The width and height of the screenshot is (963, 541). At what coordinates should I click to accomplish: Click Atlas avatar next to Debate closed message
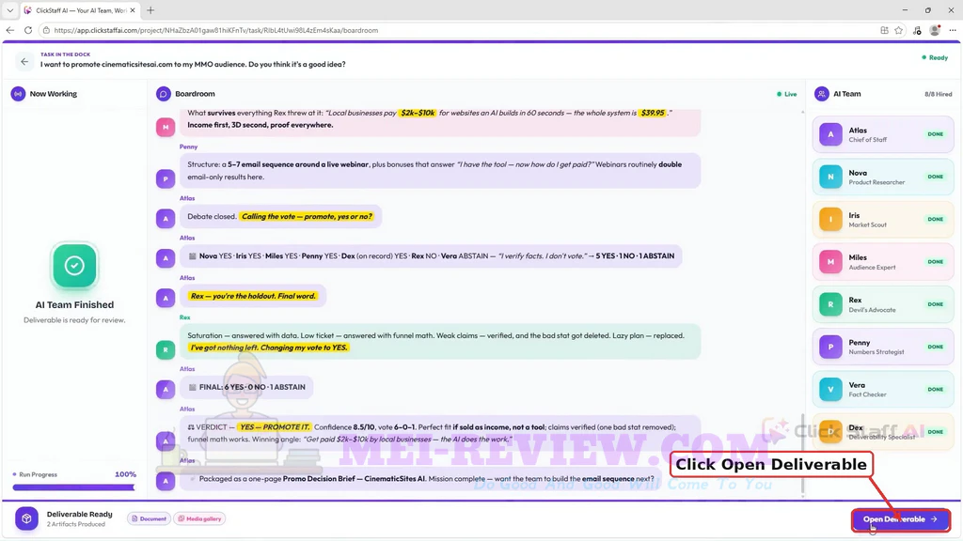(x=166, y=218)
